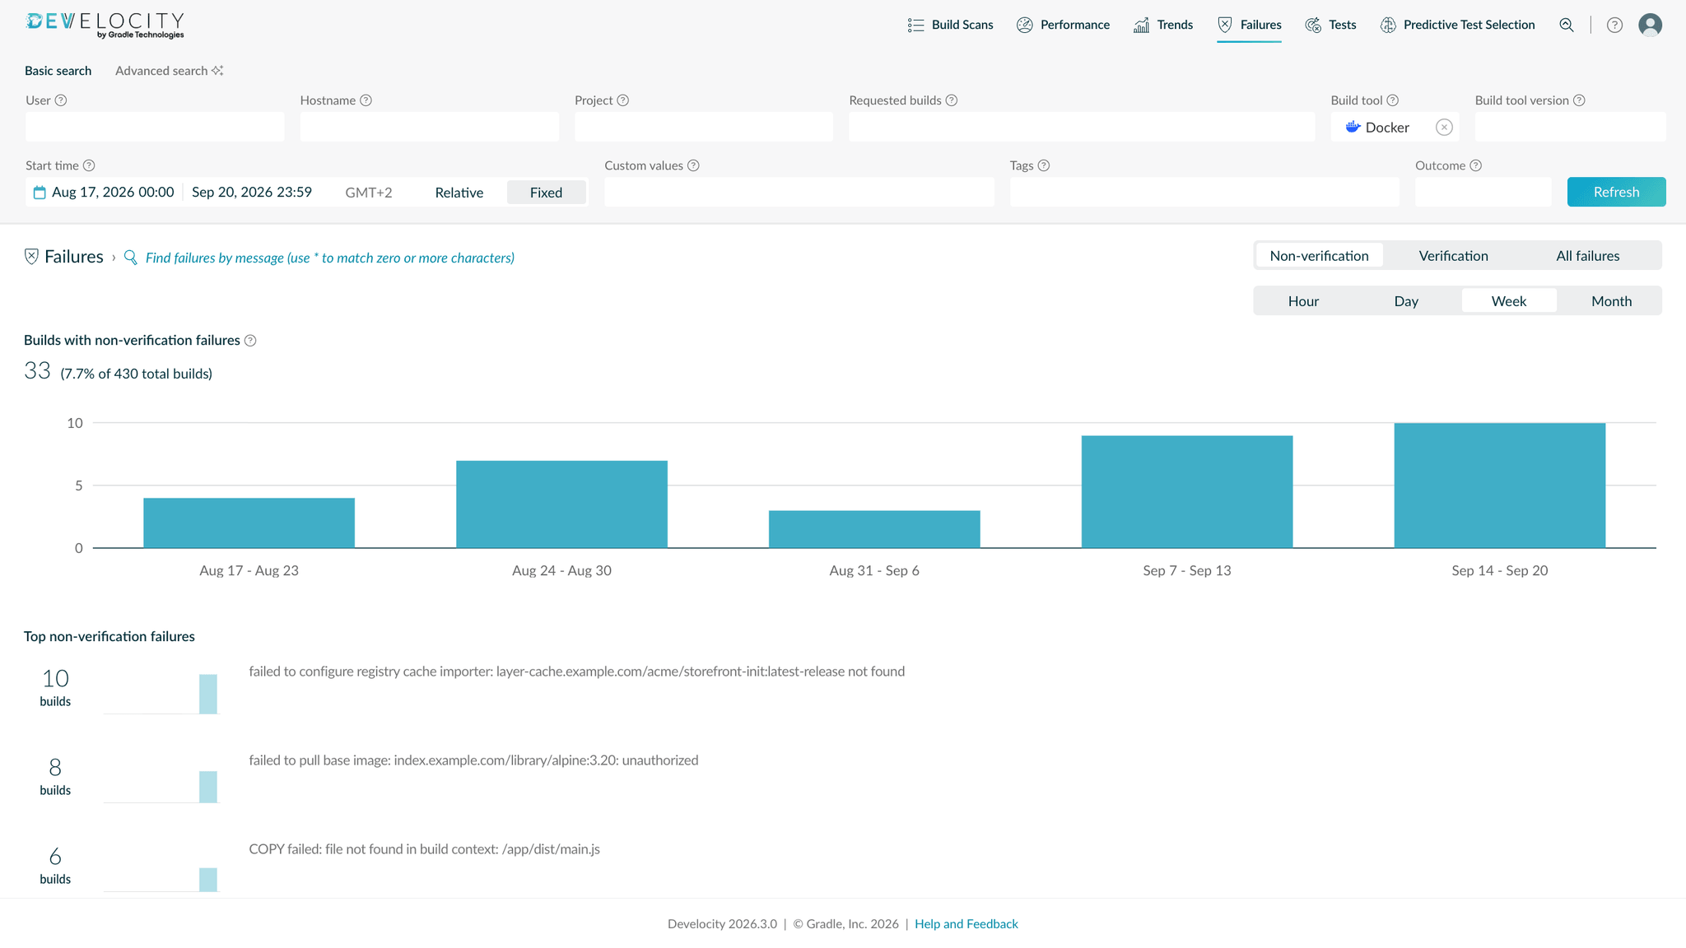This screenshot has width=1686, height=948.
Task: Find failures by message search link
Action: point(330,258)
